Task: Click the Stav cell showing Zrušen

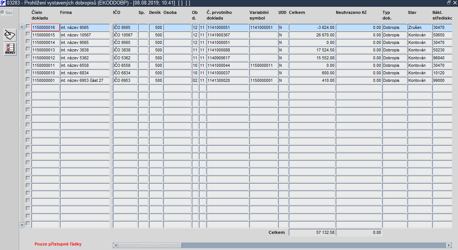Action: coord(419,27)
